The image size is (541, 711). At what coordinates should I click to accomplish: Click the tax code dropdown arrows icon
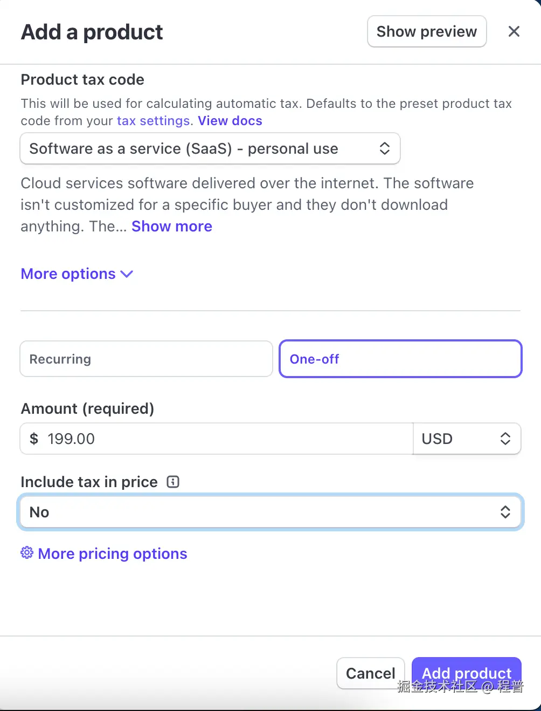(x=384, y=148)
